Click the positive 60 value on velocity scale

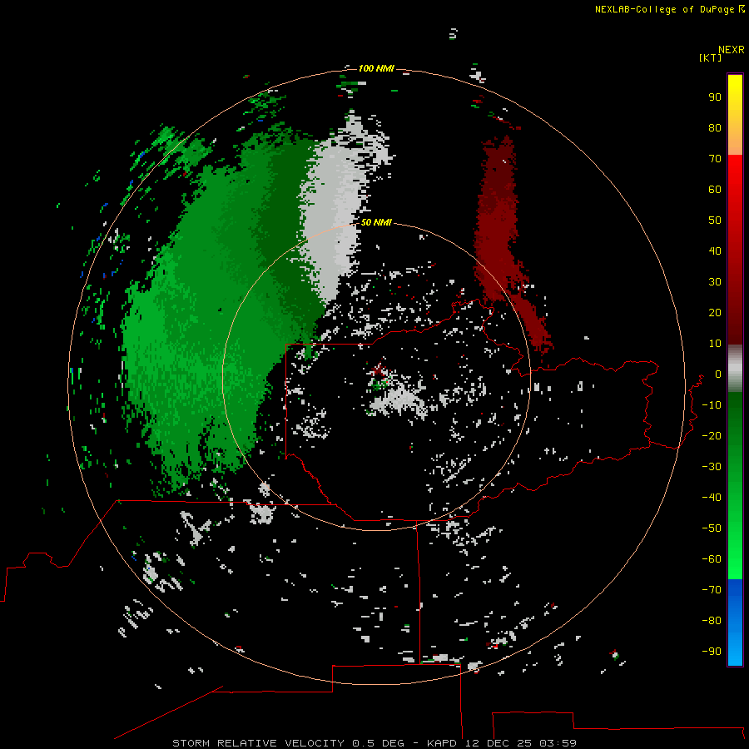[x=715, y=189]
